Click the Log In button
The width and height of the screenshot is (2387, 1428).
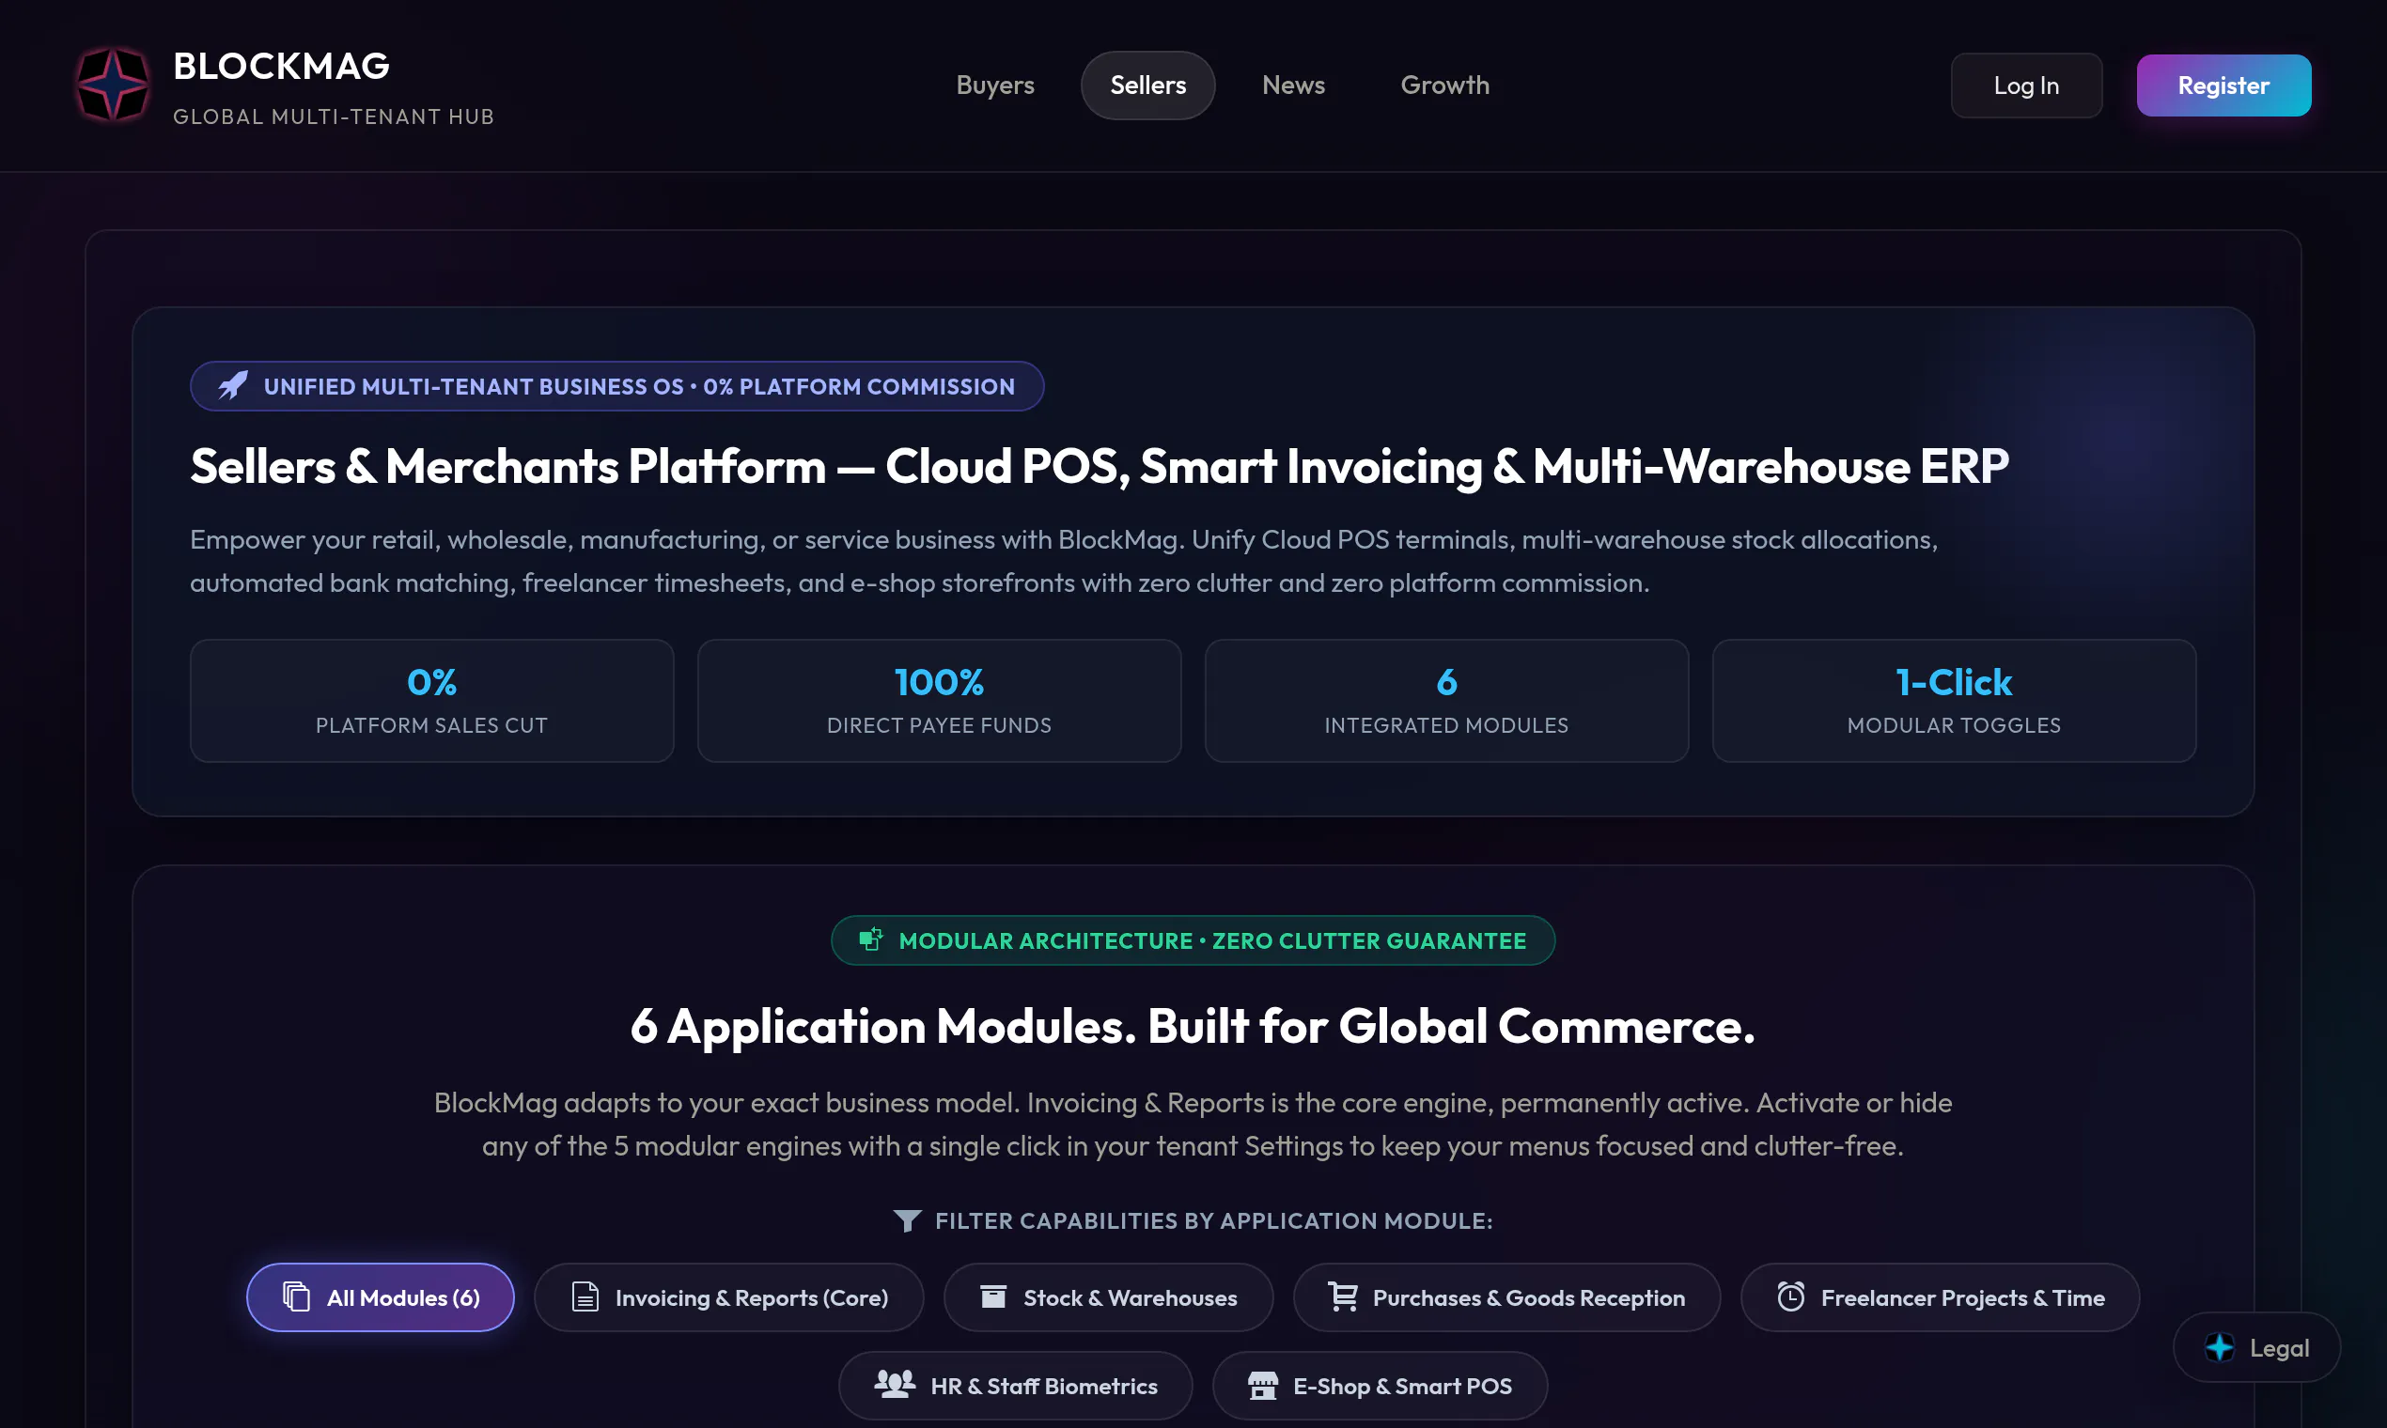tap(2026, 85)
